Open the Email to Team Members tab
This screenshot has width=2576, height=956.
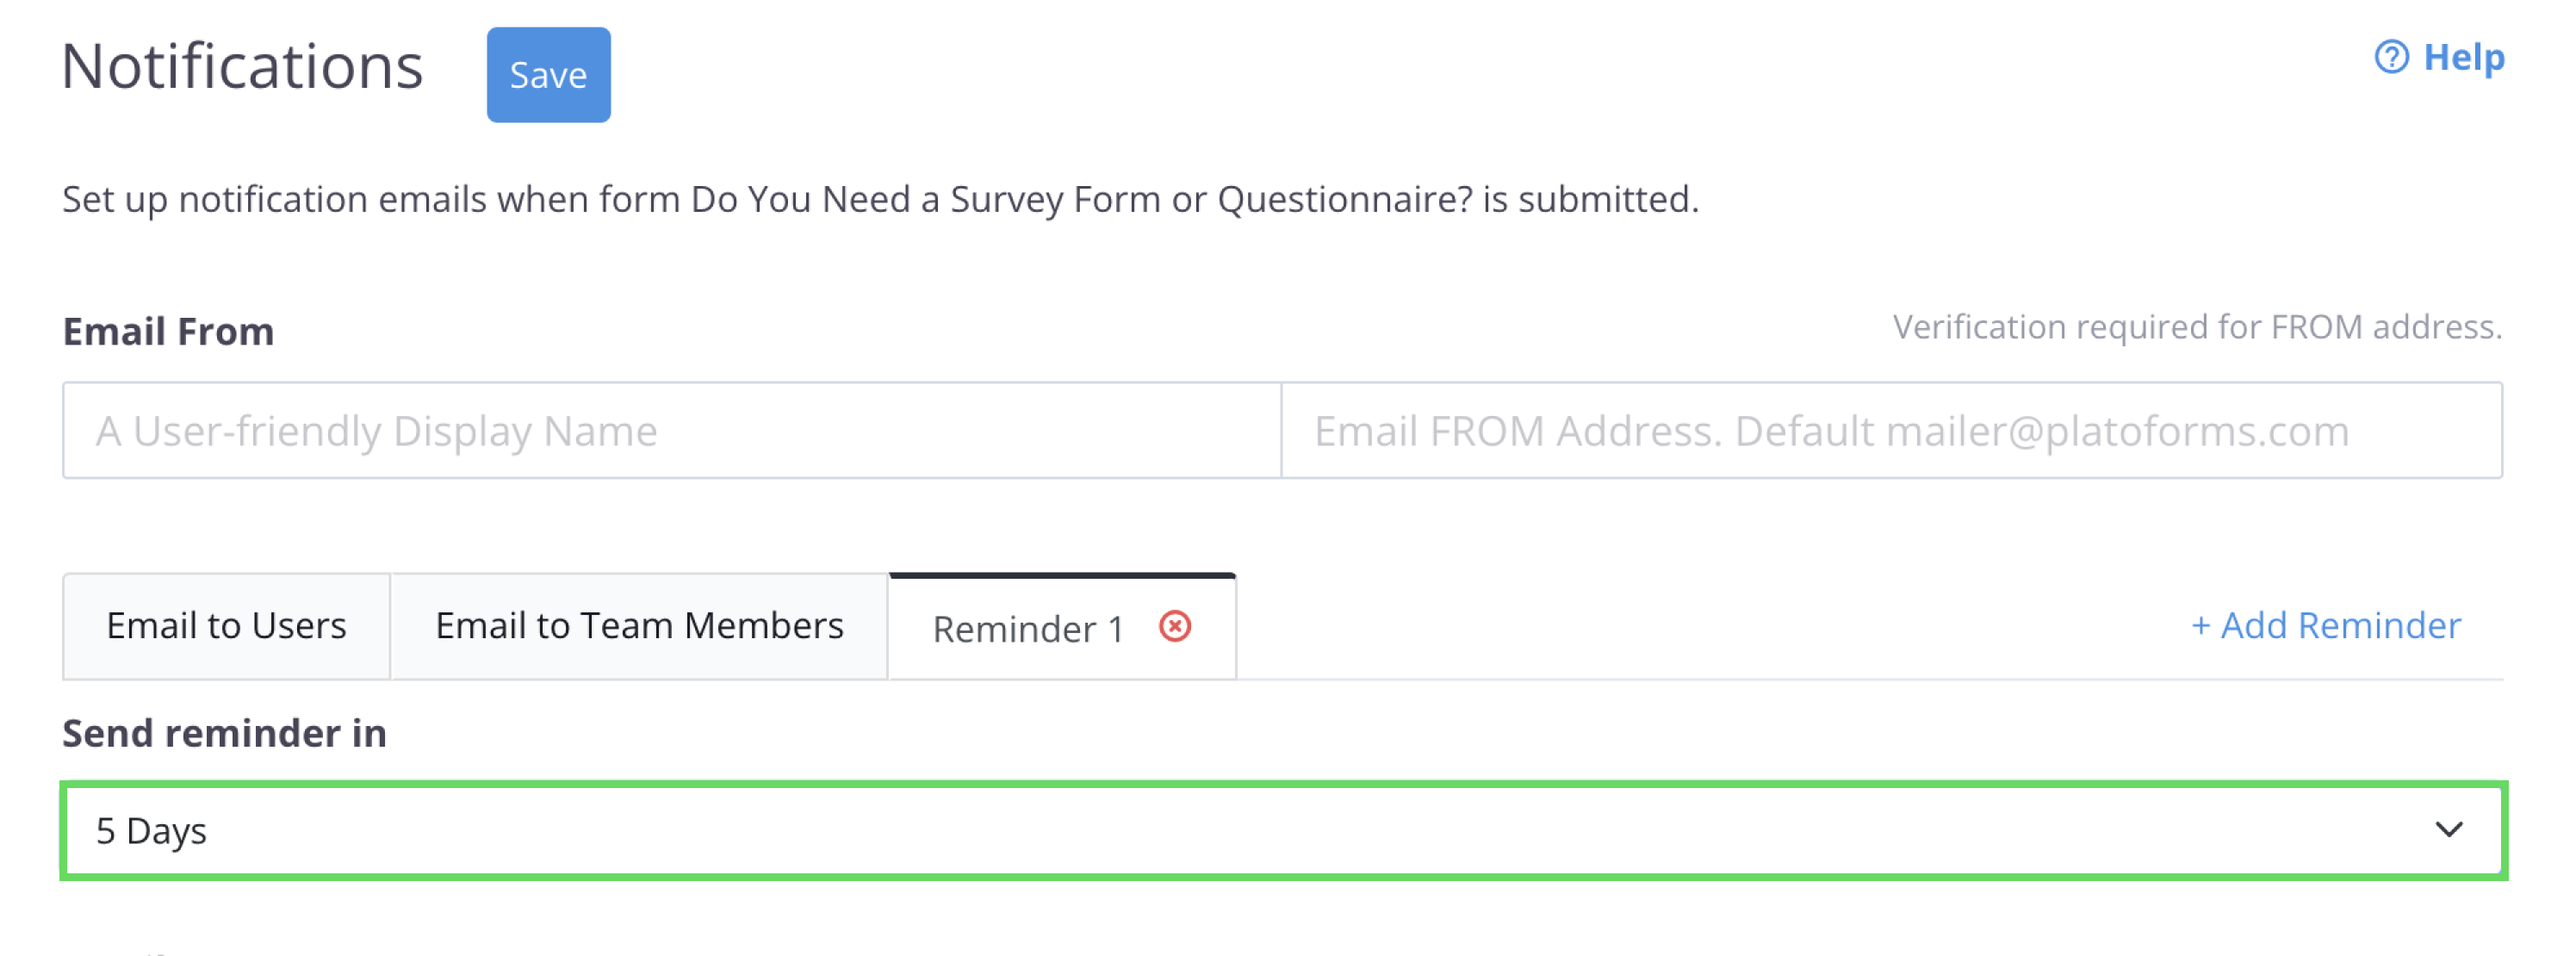pyautogui.click(x=639, y=627)
